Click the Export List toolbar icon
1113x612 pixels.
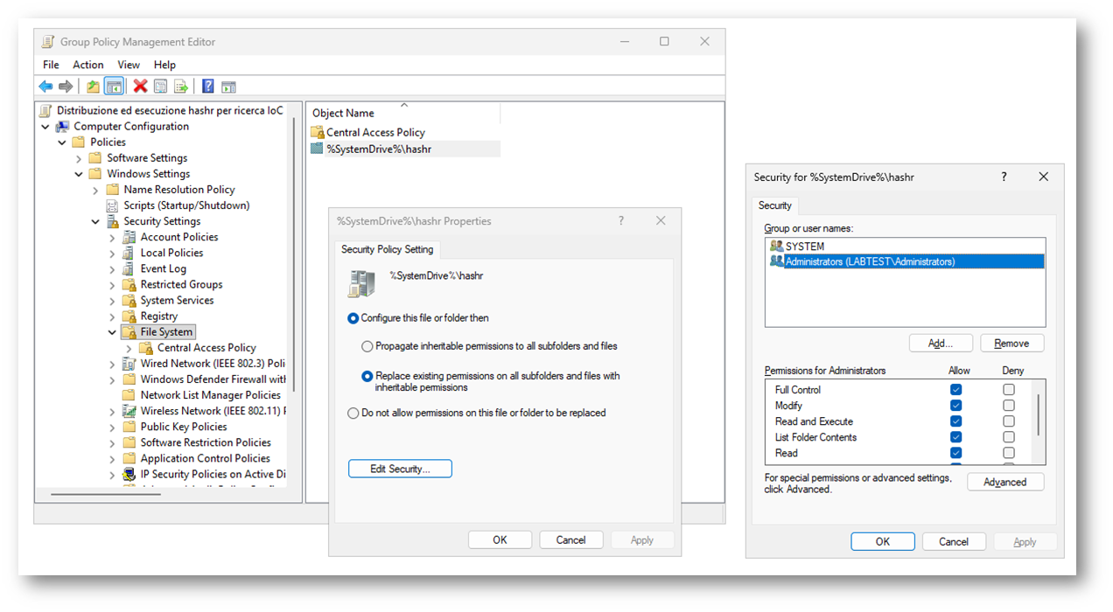(181, 87)
